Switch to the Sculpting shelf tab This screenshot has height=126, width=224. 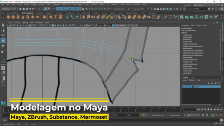pos(40,13)
